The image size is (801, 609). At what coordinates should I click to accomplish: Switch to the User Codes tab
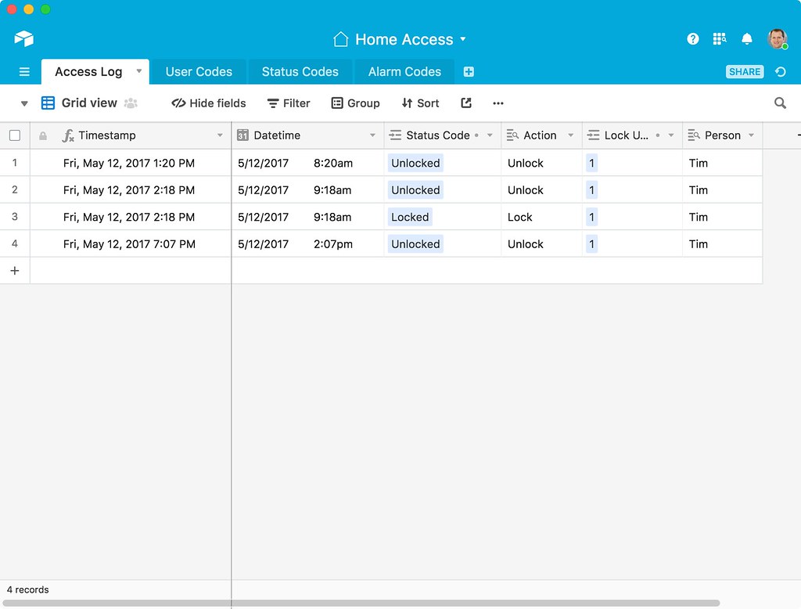click(x=199, y=71)
